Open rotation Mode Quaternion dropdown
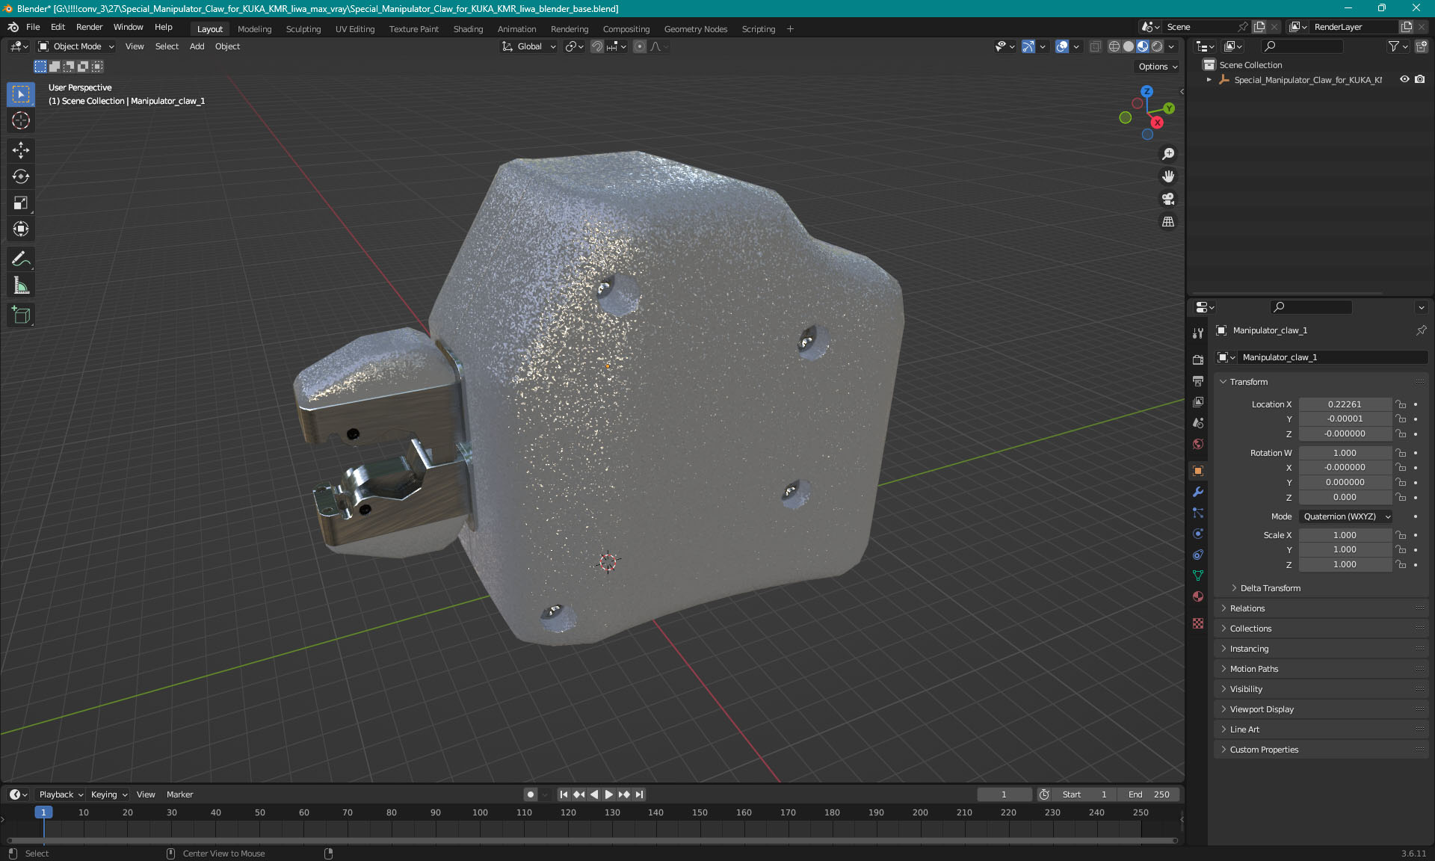 coord(1346,516)
